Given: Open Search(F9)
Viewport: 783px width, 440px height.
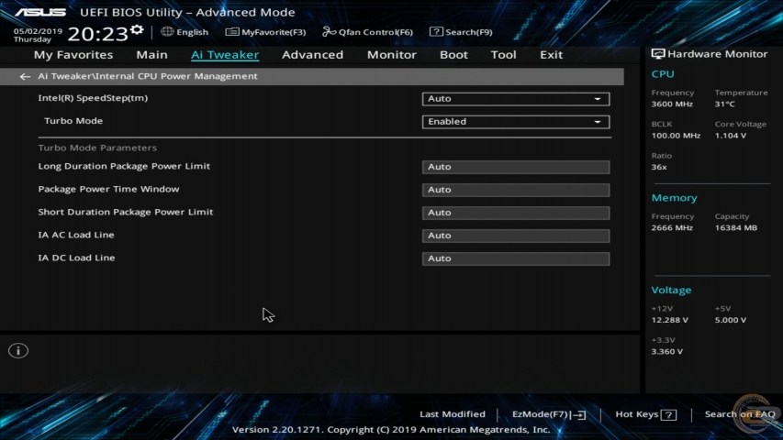Looking at the screenshot, I should pos(461,32).
